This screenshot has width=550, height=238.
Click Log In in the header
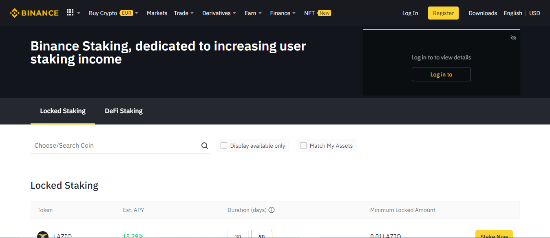pos(410,13)
